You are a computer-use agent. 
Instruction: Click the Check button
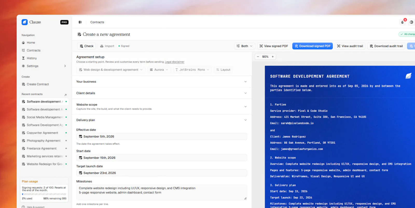[87, 46]
